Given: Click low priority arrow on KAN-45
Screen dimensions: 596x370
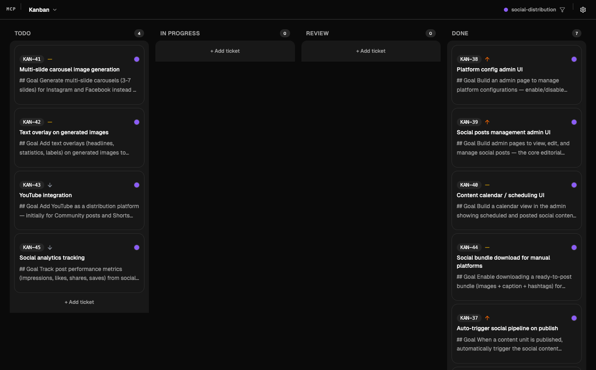Looking at the screenshot, I should tap(50, 247).
